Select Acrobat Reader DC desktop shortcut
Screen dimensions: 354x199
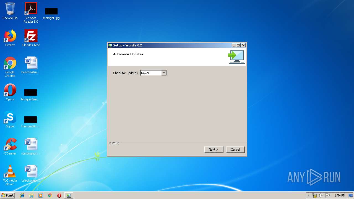31,13
